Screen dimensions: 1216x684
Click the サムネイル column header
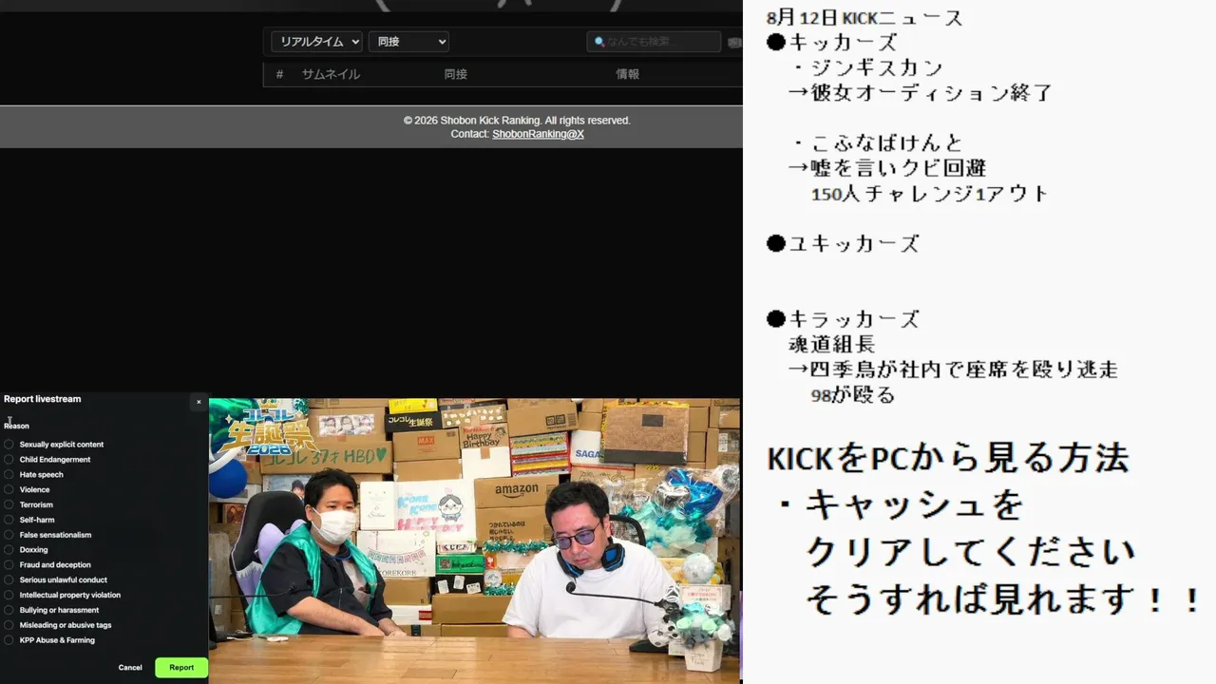tap(331, 74)
